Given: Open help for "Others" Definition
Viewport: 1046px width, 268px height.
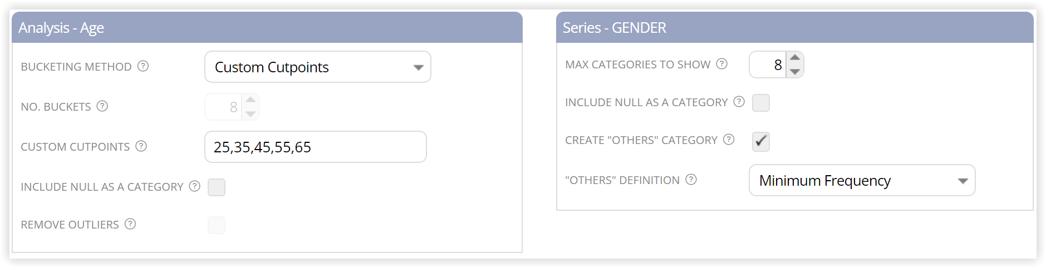Looking at the screenshot, I should click(x=691, y=180).
